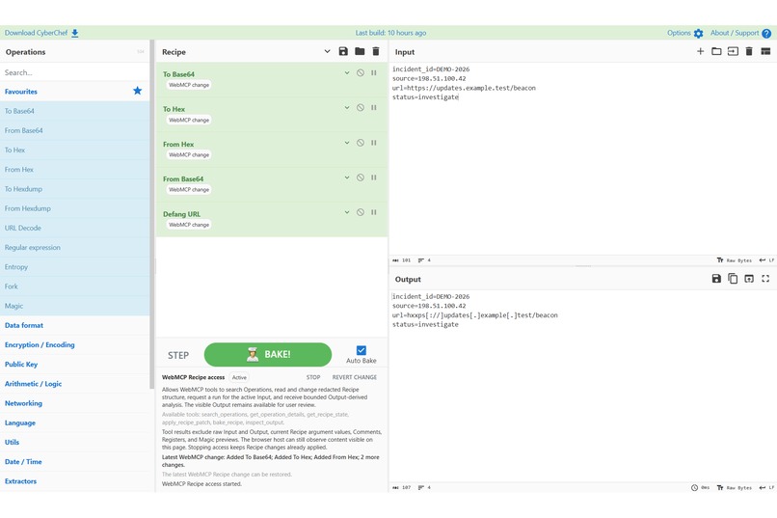The image size is (777, 518).
Task: Click the Favourites star icon
Action: pyautogui.click(x=137, y=91)
